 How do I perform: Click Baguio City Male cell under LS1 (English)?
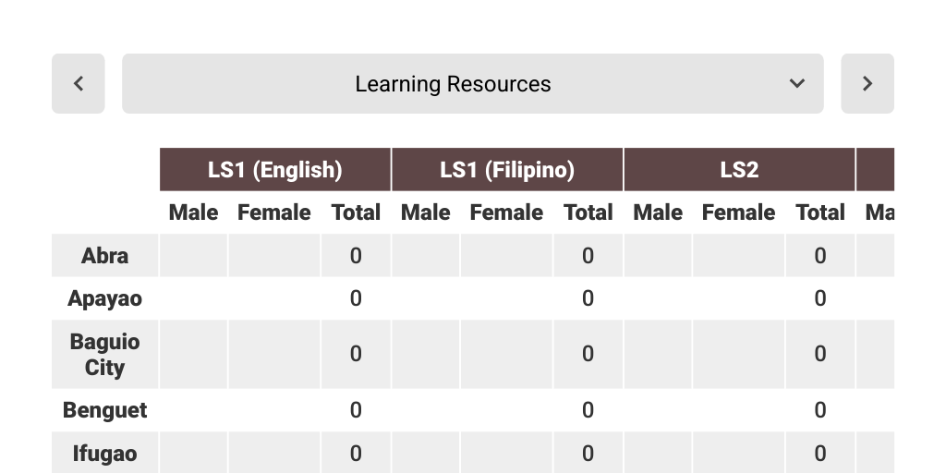point(194,354)
